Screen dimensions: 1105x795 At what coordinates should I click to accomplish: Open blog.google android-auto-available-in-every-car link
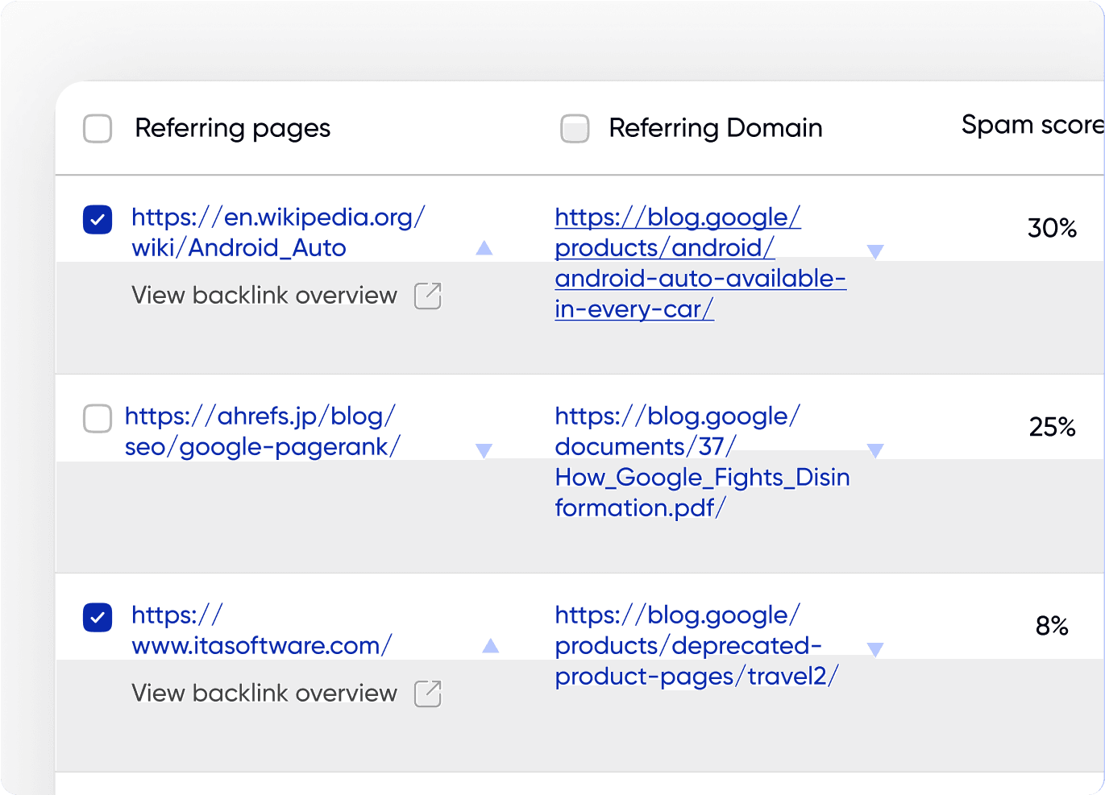click(699, 263)
